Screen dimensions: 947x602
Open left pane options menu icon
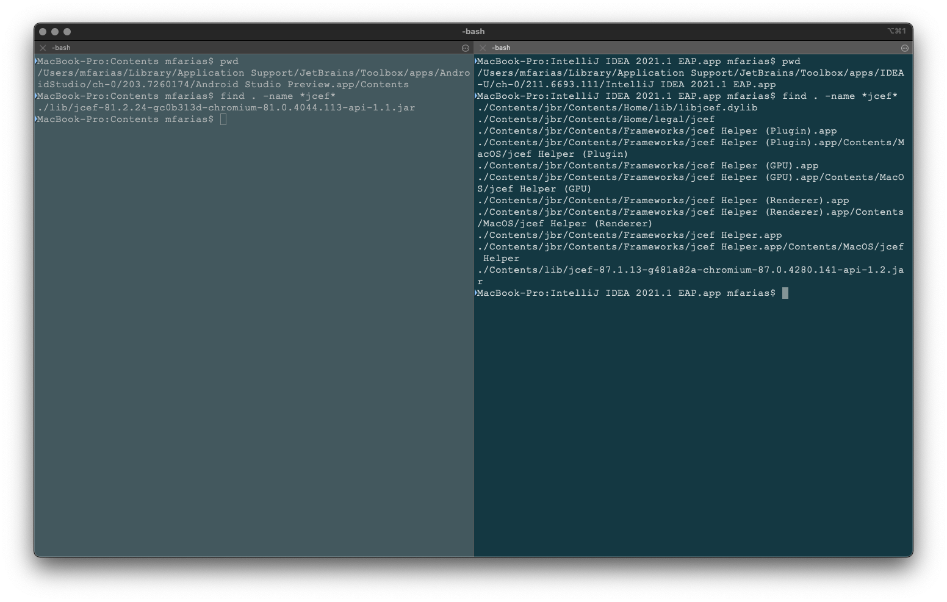466,48
